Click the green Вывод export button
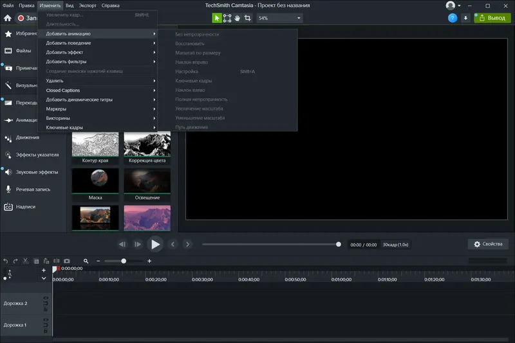 492,18
